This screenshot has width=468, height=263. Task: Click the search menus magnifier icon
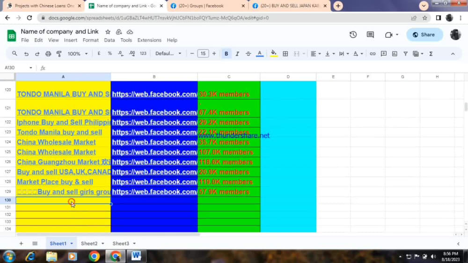[15, 54]
